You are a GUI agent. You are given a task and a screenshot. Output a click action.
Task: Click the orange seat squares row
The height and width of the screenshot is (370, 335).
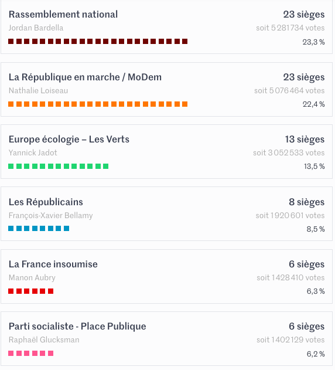pos(98,104)
